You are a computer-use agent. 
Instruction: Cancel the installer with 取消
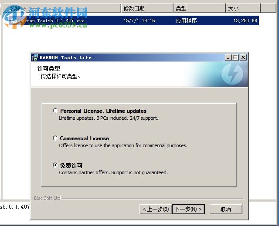coord(226,209)
